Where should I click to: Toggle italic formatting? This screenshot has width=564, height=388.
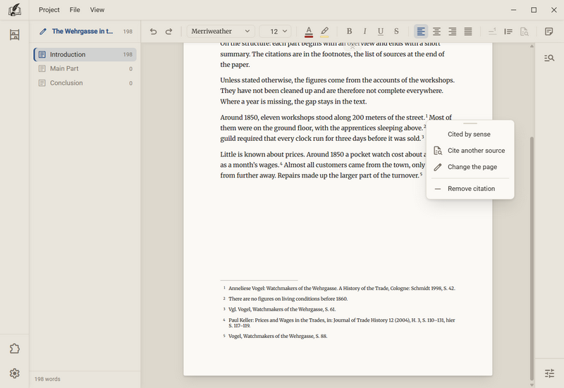click(364, 31)
